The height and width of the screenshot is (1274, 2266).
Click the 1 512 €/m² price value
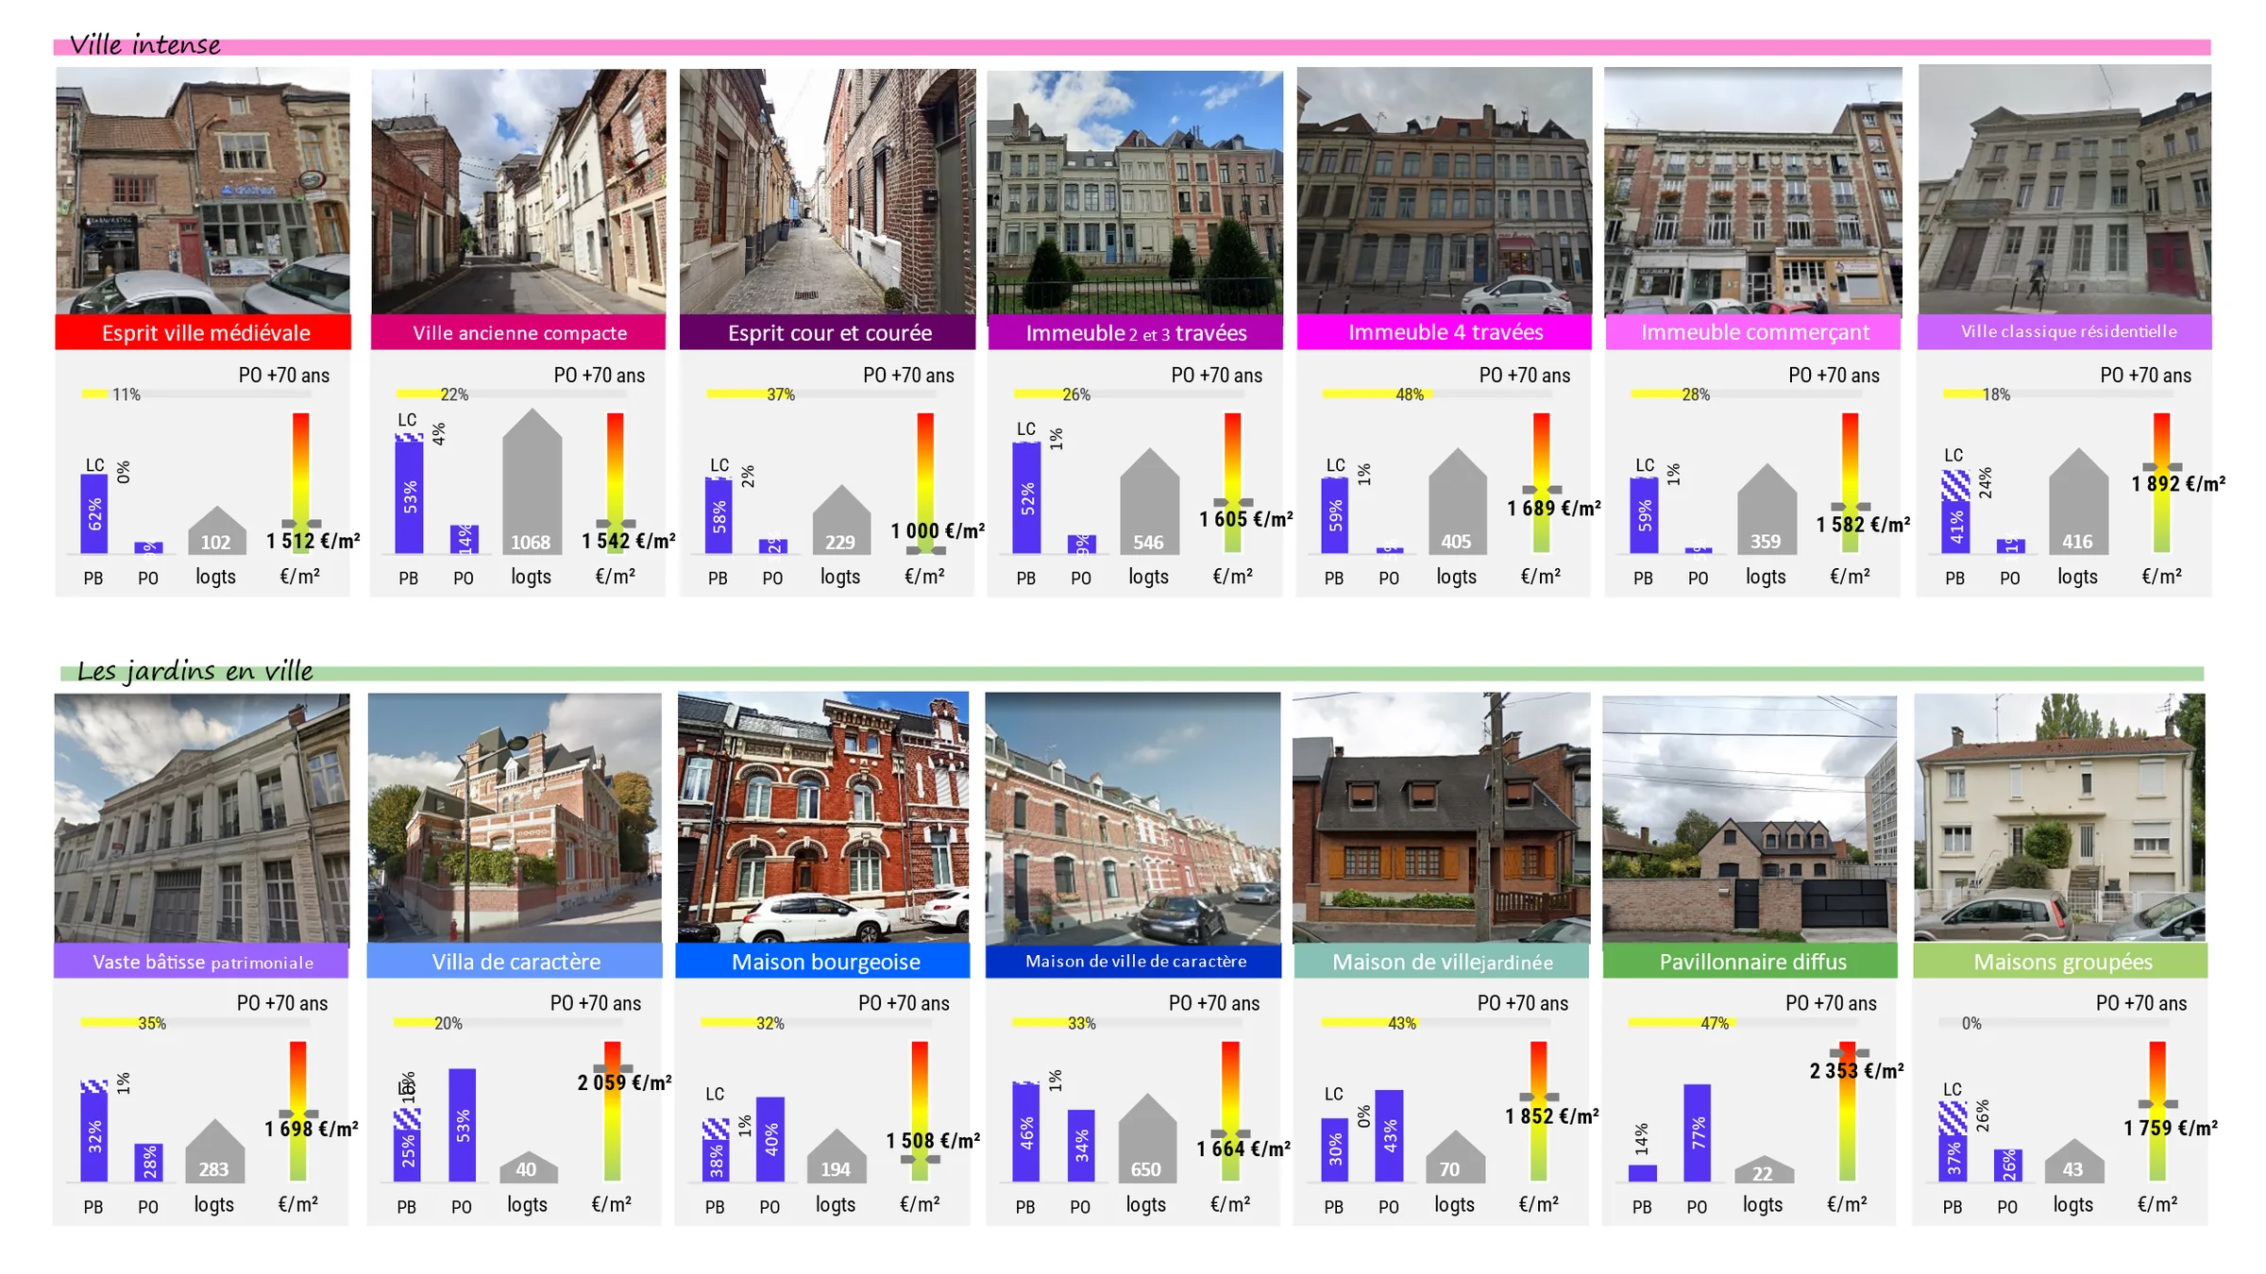(x=313, y=541)
